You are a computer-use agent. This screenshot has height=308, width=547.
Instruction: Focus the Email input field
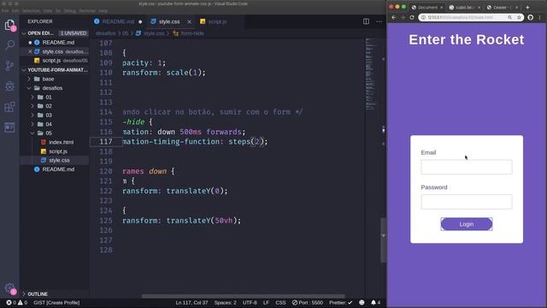[x=467, y=167]
